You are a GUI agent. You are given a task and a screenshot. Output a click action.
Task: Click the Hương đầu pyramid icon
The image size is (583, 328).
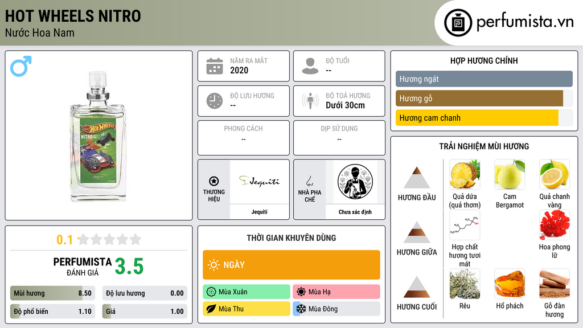[x=417, y=178]
